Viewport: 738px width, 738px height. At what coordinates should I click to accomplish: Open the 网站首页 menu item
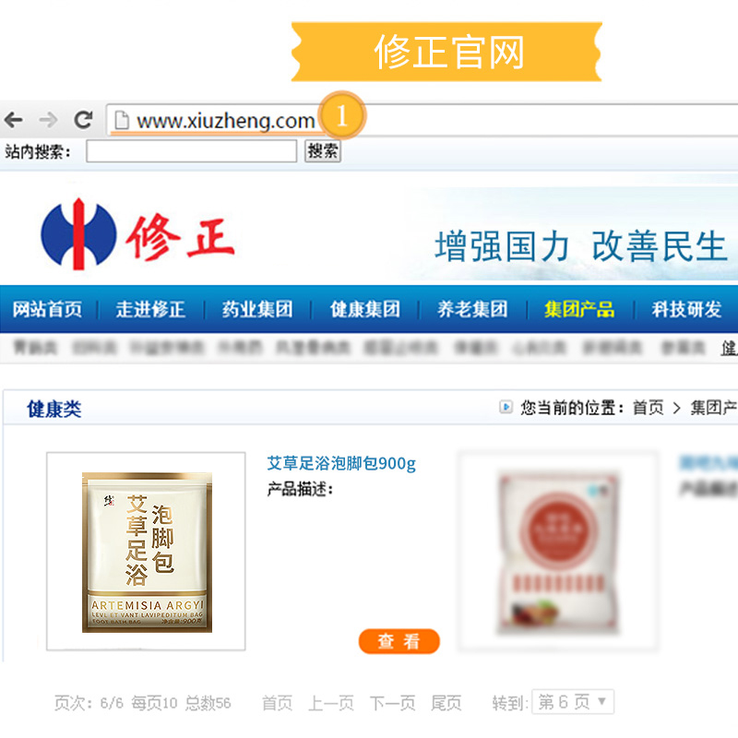coord(47,309)
